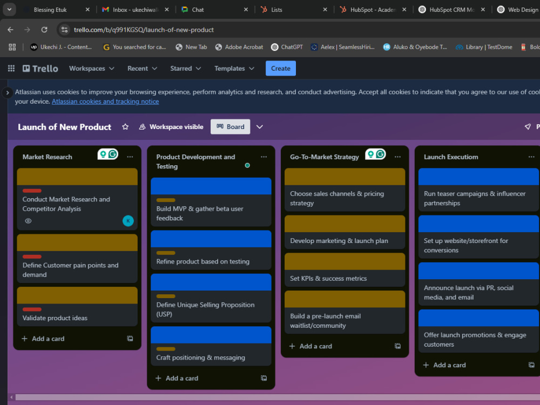Click the rocket icon in board header
This screenshot has width=540, height=405.
[528, 127]
